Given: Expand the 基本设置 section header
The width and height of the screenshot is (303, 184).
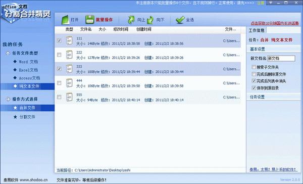Looking at the screenshot, I should [x=274, y=49].
